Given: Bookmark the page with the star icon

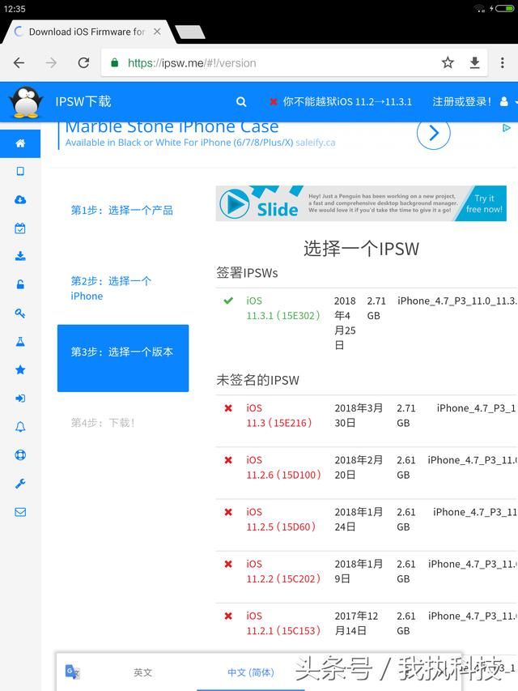Looking at the screenshot, I should 448,62.
